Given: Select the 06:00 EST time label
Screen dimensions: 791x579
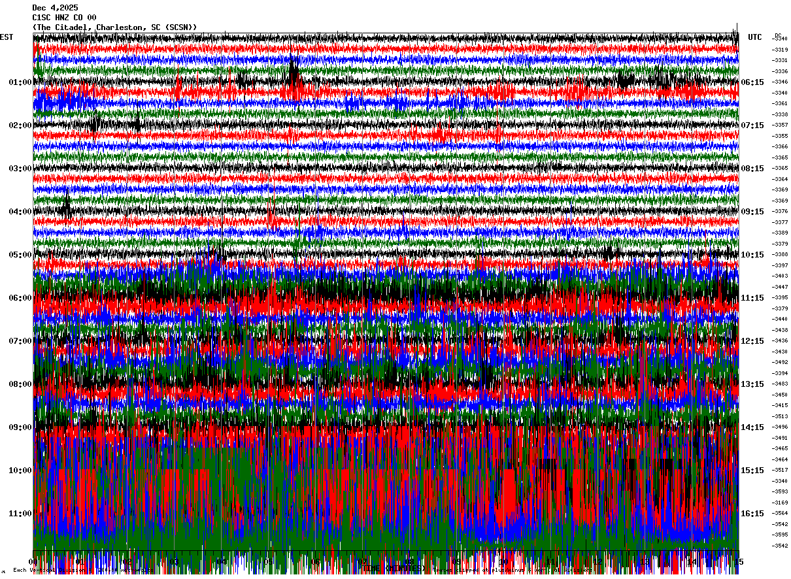Looking at the screenshot, I should 20,298.
